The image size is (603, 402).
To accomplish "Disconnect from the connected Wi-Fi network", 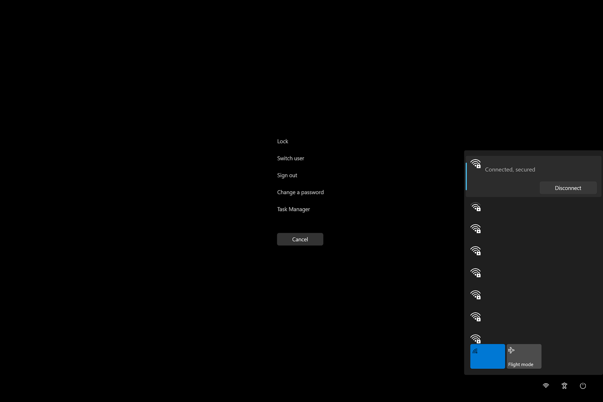I will tap(568, 188).
